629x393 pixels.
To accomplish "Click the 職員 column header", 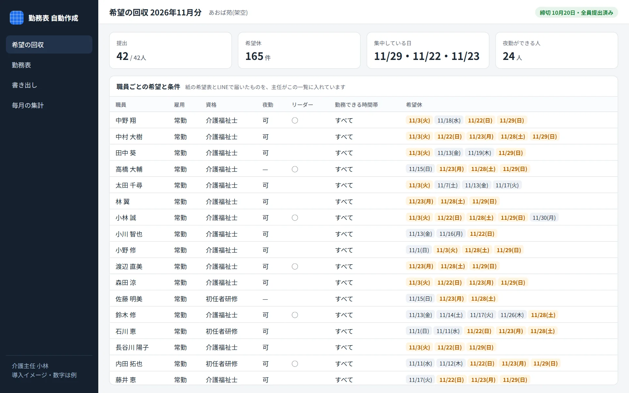I will pyautogui.click(x=121, y=105).
